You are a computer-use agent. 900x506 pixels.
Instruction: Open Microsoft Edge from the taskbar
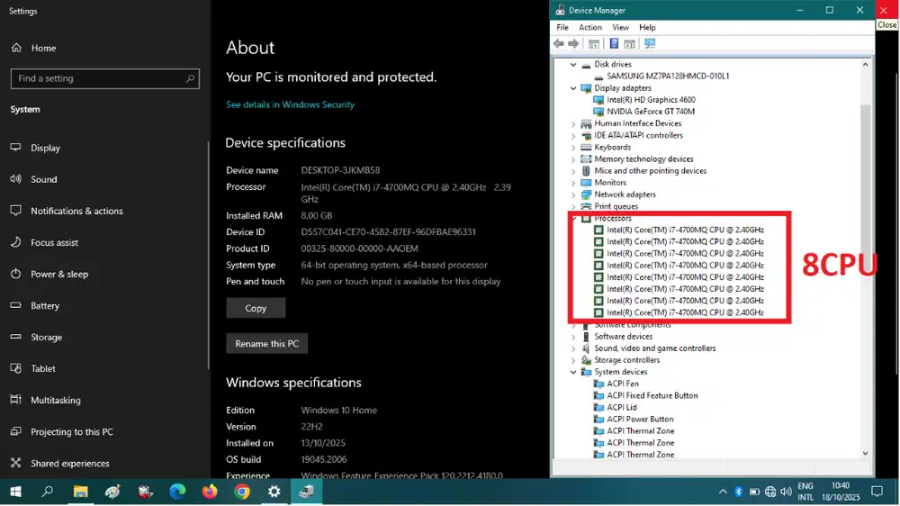pyautogui.click(x=177, y=492)
